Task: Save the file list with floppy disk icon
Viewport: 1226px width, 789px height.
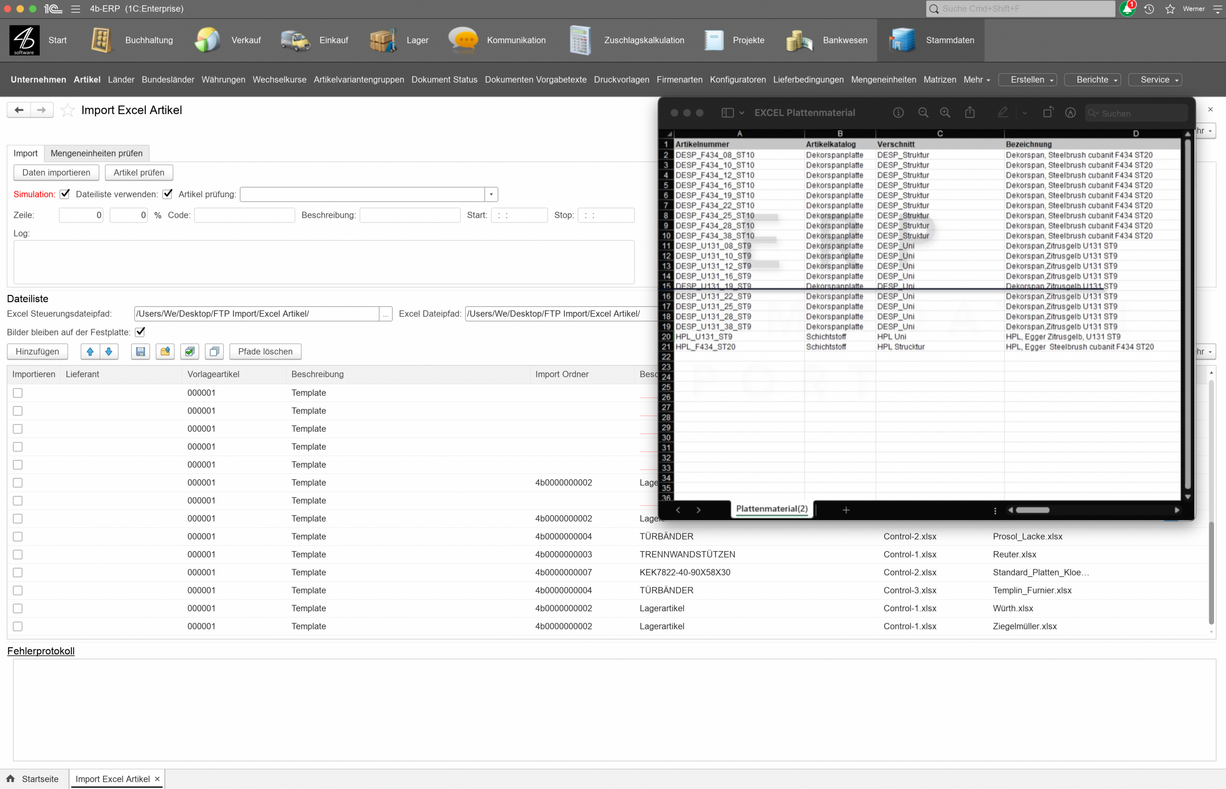Action: pos(140,351)
